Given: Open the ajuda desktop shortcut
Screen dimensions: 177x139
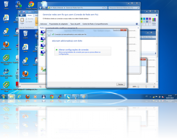Looking at the screenshot, I should [6, 19].
